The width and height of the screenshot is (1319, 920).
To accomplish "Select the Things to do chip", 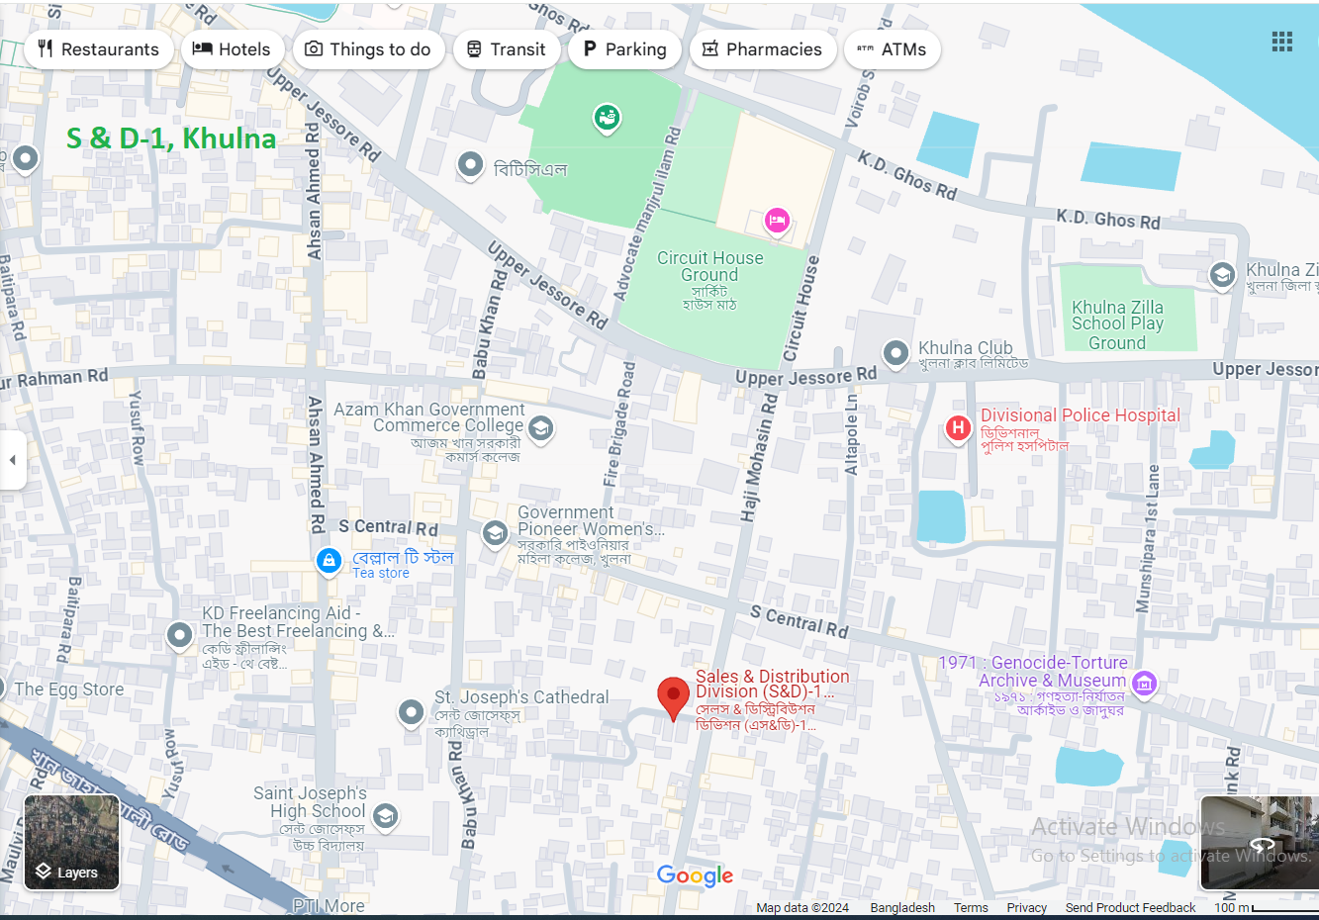I will [368, 49].
